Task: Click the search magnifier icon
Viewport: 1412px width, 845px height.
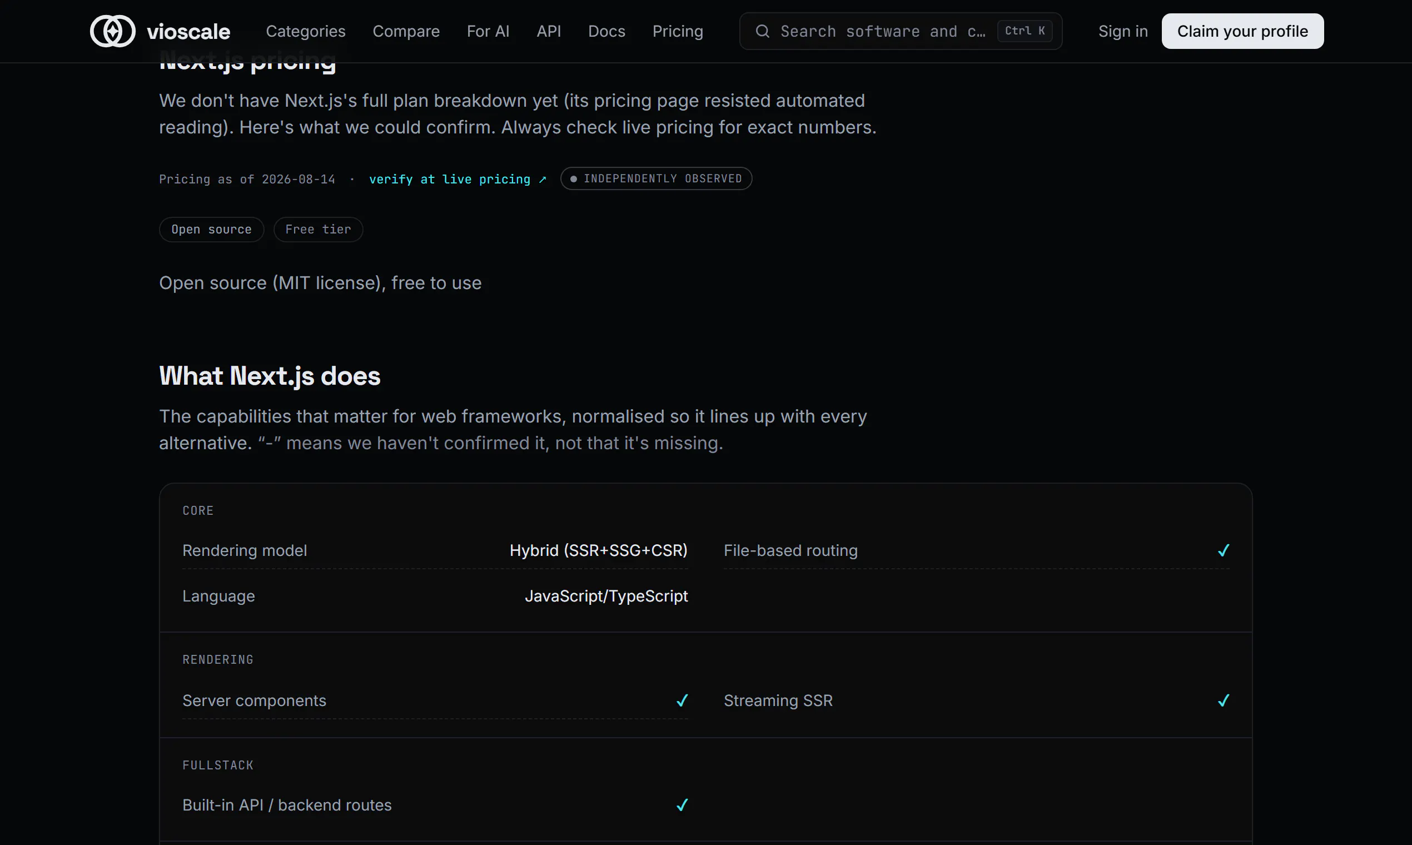Action: click(x=762, y=31)
